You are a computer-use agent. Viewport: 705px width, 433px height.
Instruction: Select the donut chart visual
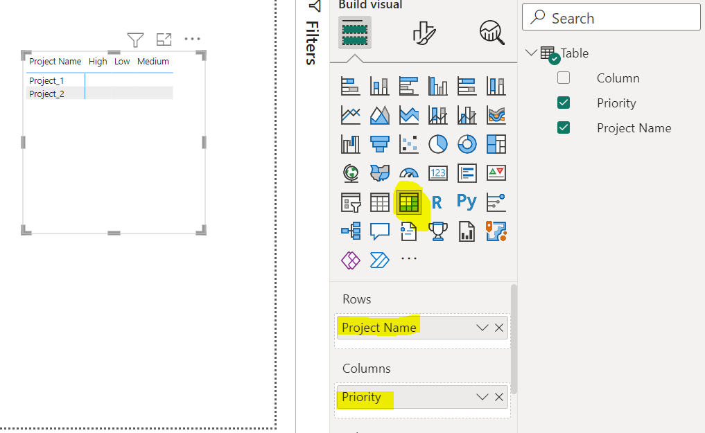click(467, 144)
